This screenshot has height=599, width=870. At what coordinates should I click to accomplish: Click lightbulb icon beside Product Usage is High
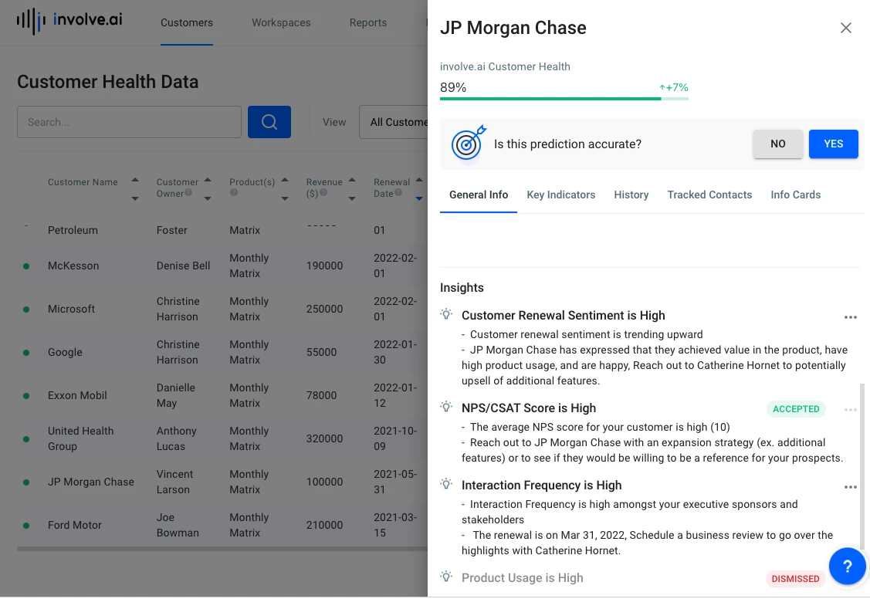coord(446,577)
